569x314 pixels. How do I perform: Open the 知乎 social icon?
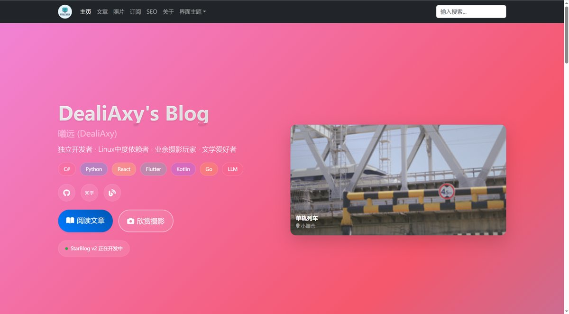[89, 193]
